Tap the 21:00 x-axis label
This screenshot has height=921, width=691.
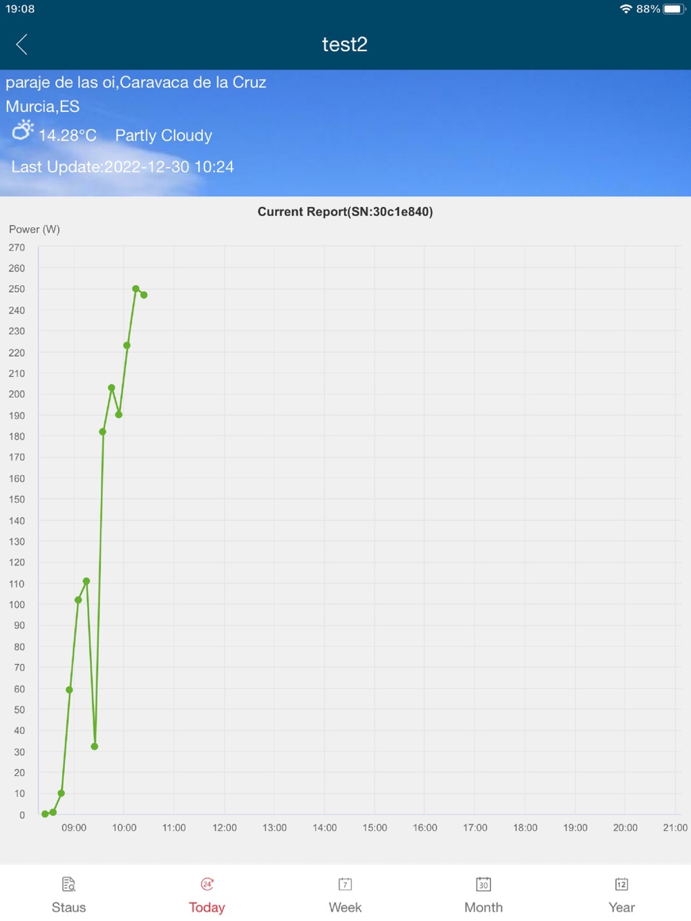[675, 828]
